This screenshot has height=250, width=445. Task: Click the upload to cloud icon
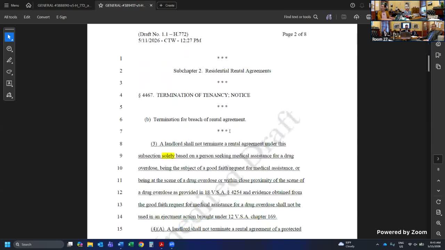point(356,17)
